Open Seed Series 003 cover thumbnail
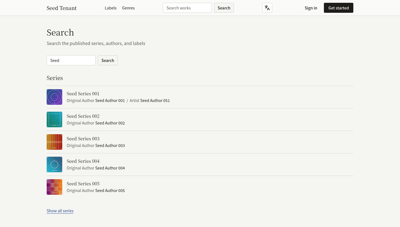The height and width of the screenshot is (227, 400). point(54,142)
